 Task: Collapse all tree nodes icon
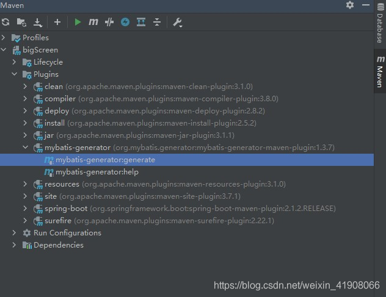coord(157,22)
